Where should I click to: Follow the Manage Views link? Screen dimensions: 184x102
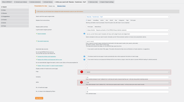(61, 6)
